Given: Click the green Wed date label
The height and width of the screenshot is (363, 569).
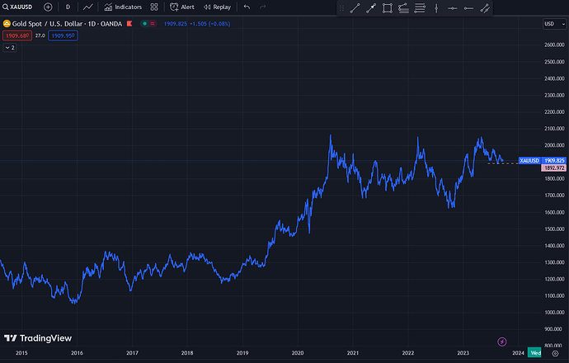Looking at the screenshot, I should (x=535, y=353).
